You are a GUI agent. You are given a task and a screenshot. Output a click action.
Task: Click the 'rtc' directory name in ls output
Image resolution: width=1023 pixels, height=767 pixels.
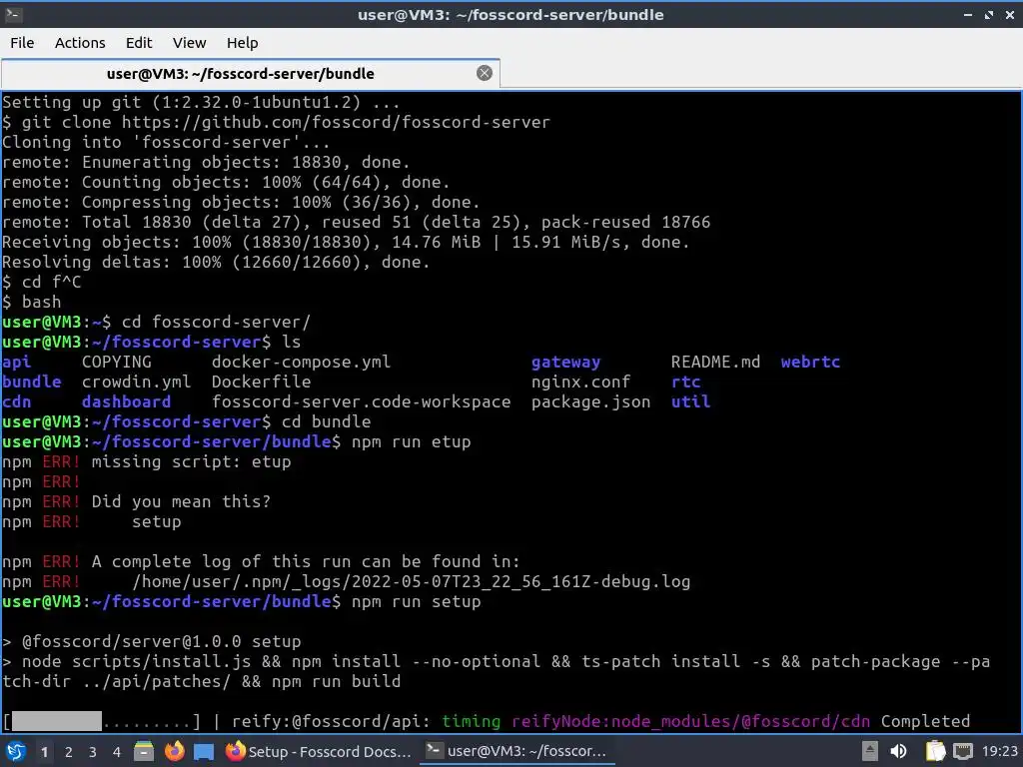pos(685,382)
